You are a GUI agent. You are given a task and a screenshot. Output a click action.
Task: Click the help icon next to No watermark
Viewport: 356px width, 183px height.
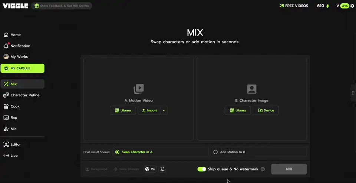[263, 169]
